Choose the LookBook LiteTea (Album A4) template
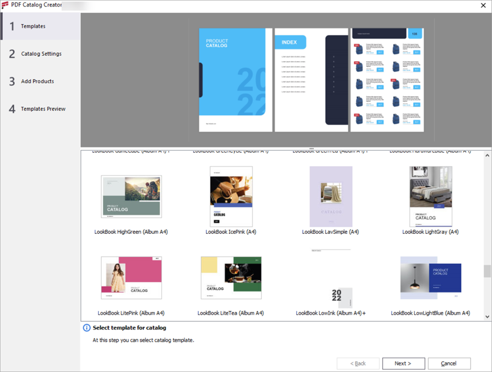Image resolution: width=492 pixels, height=372 pixels. (x=231, y=277)
